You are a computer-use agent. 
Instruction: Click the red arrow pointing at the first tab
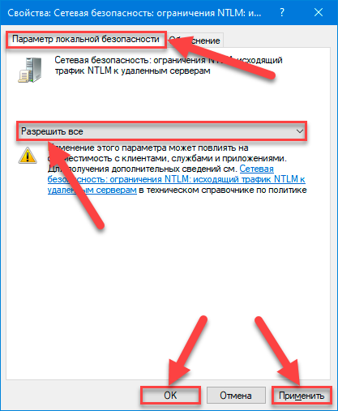[221, 58]
